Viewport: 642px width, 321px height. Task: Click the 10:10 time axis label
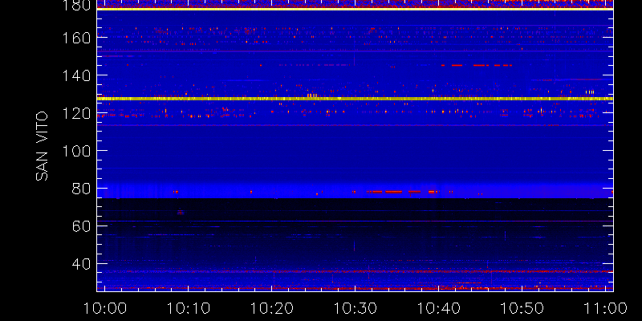coord(188,308)
